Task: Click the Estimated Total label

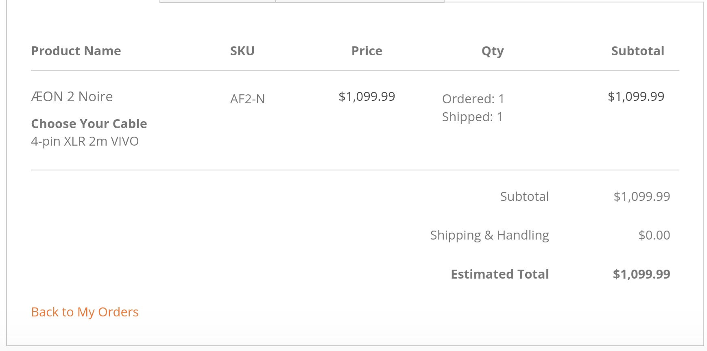Action: 500,274
